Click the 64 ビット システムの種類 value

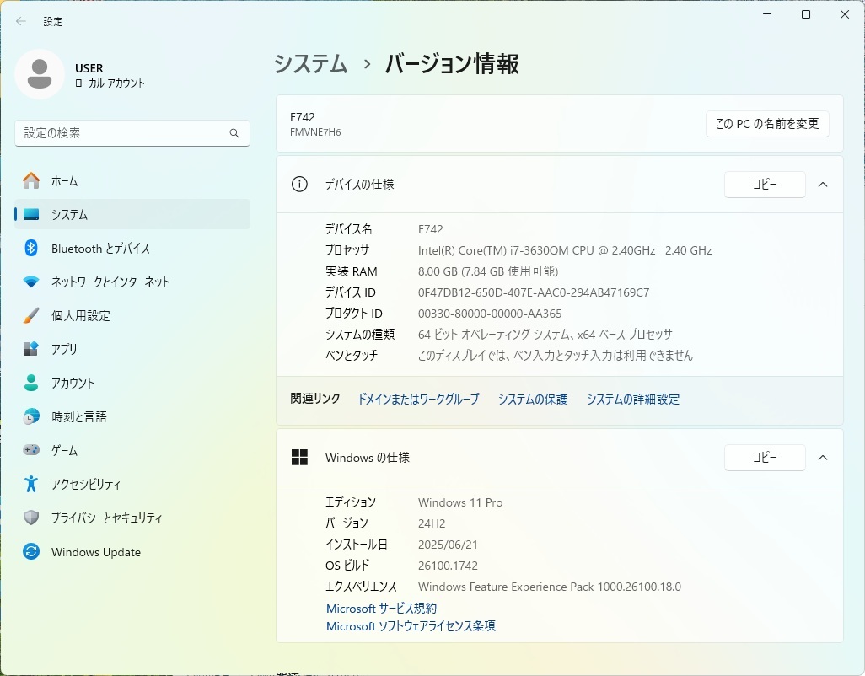(545, 334)
